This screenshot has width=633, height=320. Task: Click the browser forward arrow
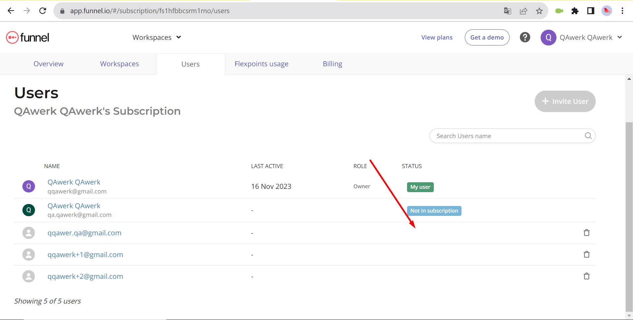click(27, 11)
